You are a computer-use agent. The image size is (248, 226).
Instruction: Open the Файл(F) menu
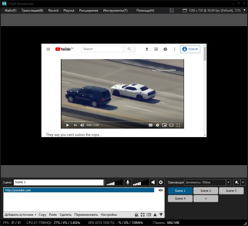pos(10,11)
